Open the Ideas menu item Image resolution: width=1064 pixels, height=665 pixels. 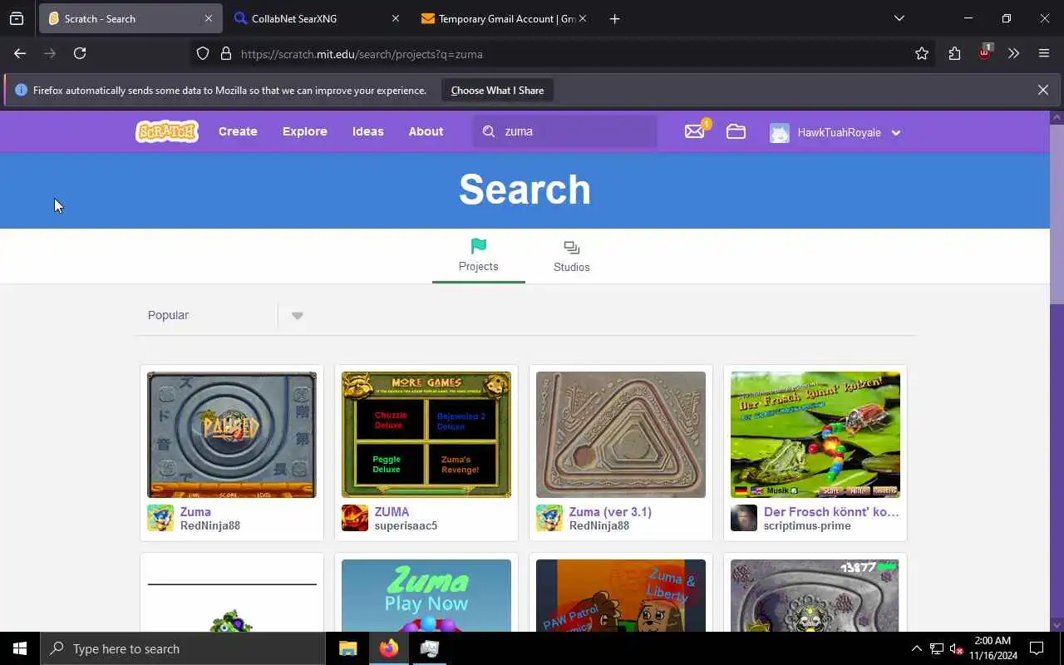coord(368,131)
